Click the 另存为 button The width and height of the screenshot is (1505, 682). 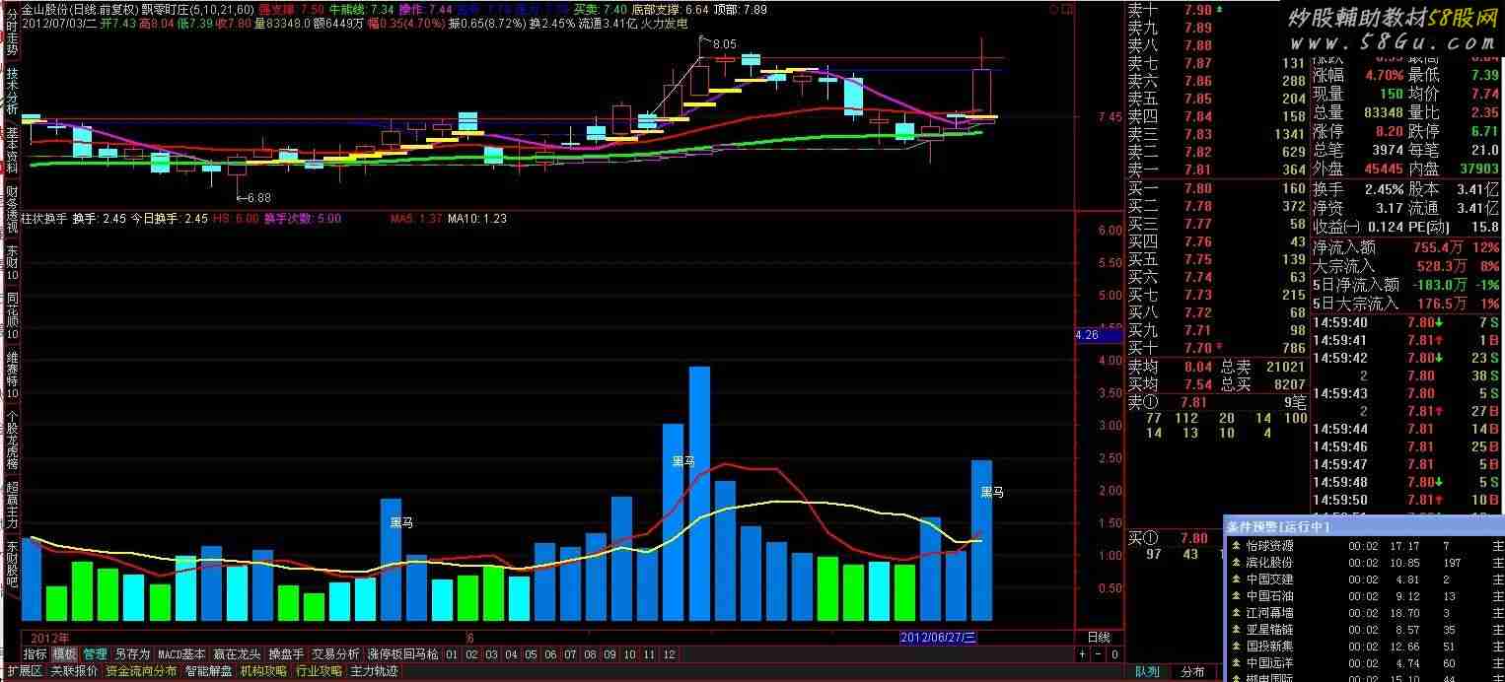pyautogui.click(x=132, y=654)
